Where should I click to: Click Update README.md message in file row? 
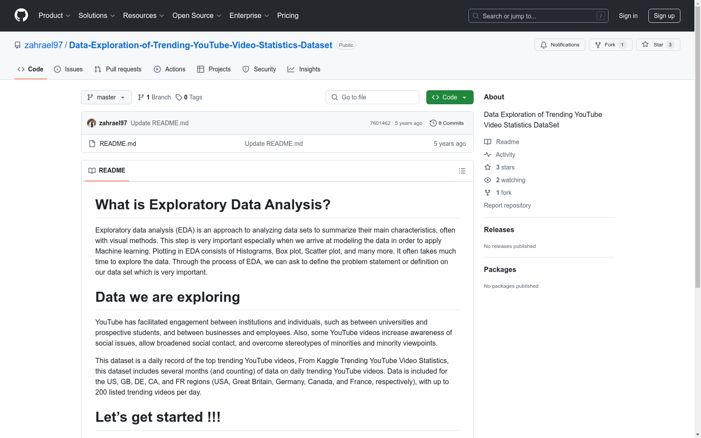(x=274, y=144)
